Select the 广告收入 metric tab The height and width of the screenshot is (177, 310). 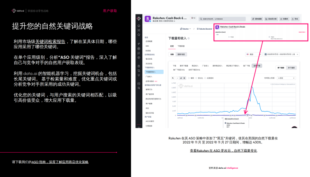pyautogui.click(x=205, y=66)
